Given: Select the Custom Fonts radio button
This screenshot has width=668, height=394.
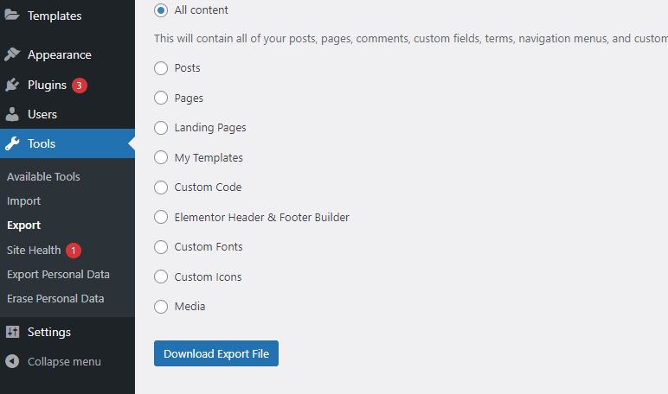Looking at the screenshot, I should click(161, 247).
